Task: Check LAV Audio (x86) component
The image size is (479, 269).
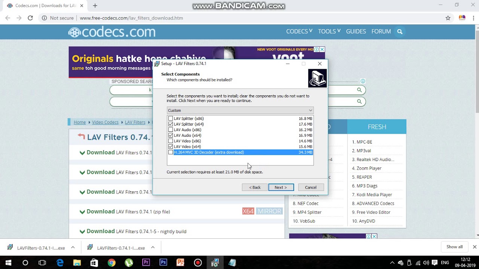Action: (x=171, y=130)
